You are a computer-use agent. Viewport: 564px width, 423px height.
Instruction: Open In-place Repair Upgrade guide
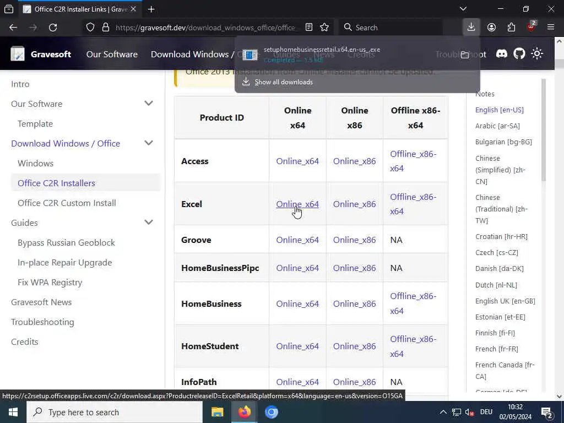pyautogui.click(x=65, y=263)
